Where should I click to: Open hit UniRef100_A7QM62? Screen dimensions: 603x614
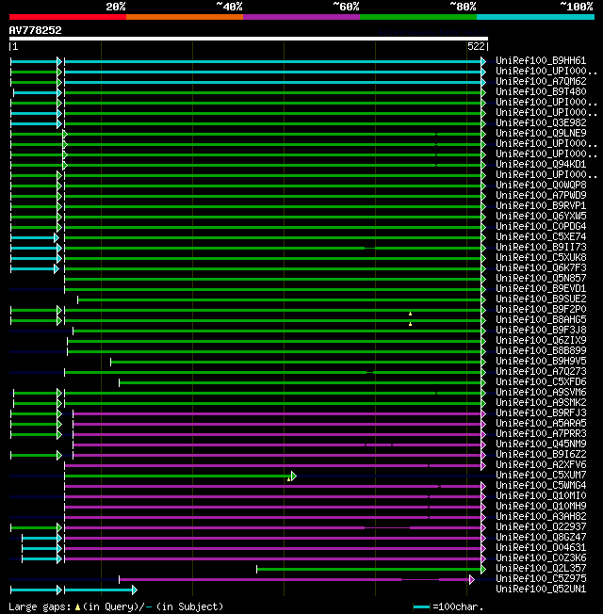[541, 81]
